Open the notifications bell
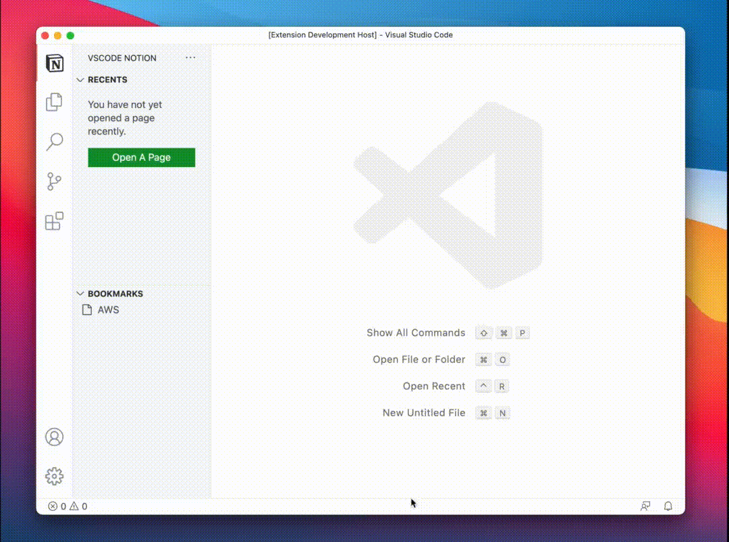This screenshot has height=542, width=729. (x=668, y=506)
